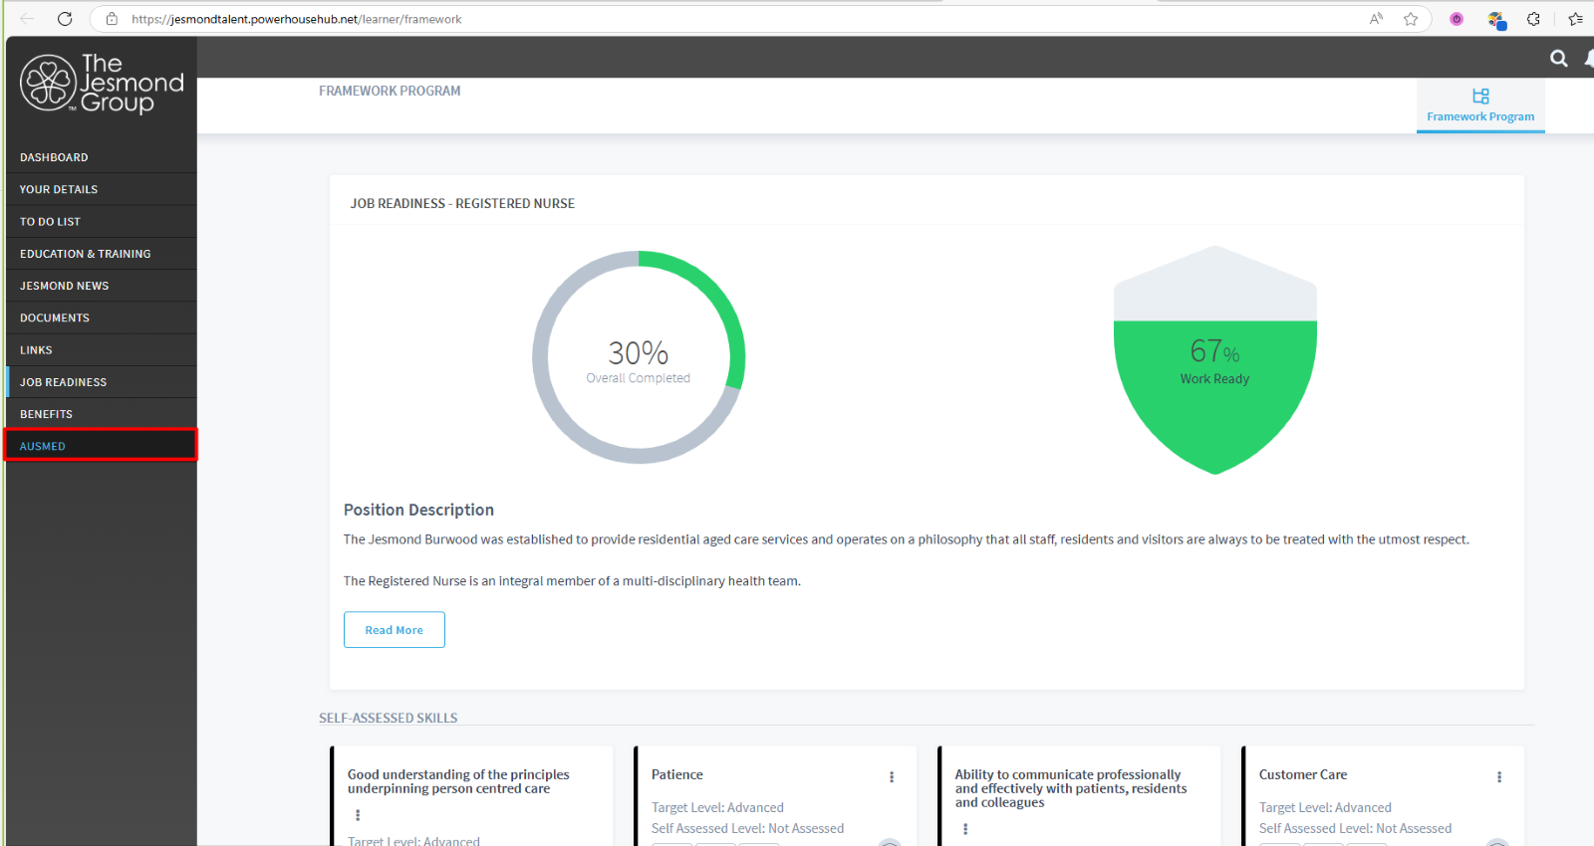Open To Do List sidebar item
Viewport: 1594px width, 846px height.
coord(101,221)
